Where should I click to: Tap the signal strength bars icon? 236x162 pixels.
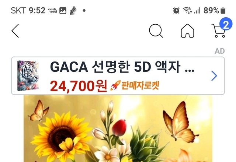(x=197, y=11)
